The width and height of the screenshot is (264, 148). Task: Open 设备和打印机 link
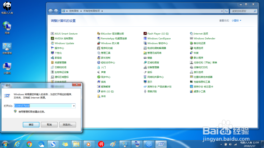pyautogui.click(x=201, y=67)
